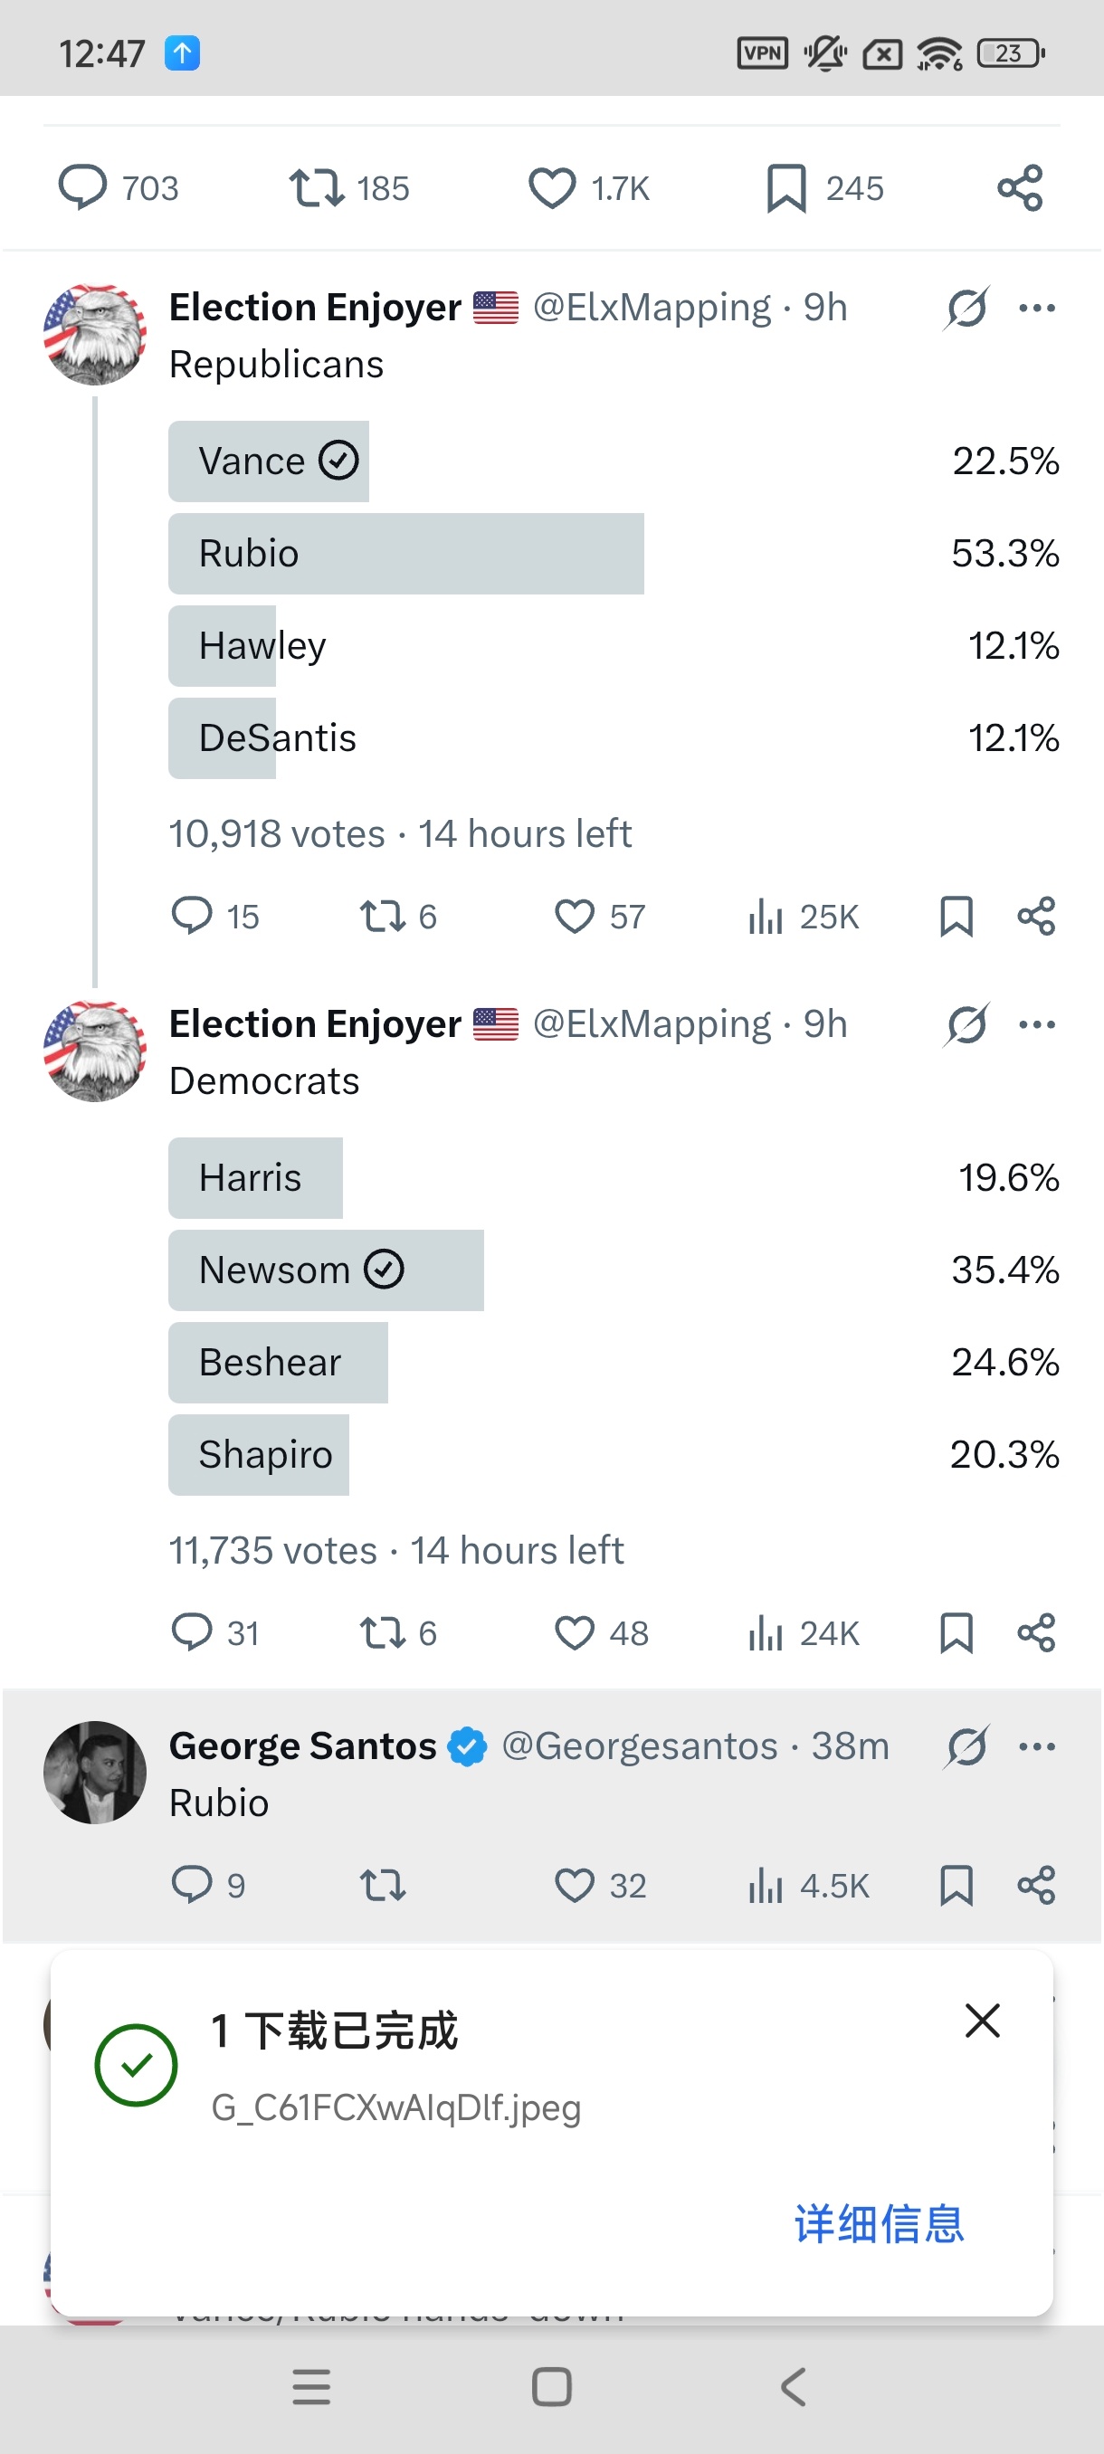The image size is (1104, 2454).
Task: Tap the Android home navigation button
Action: point(551,2387)
